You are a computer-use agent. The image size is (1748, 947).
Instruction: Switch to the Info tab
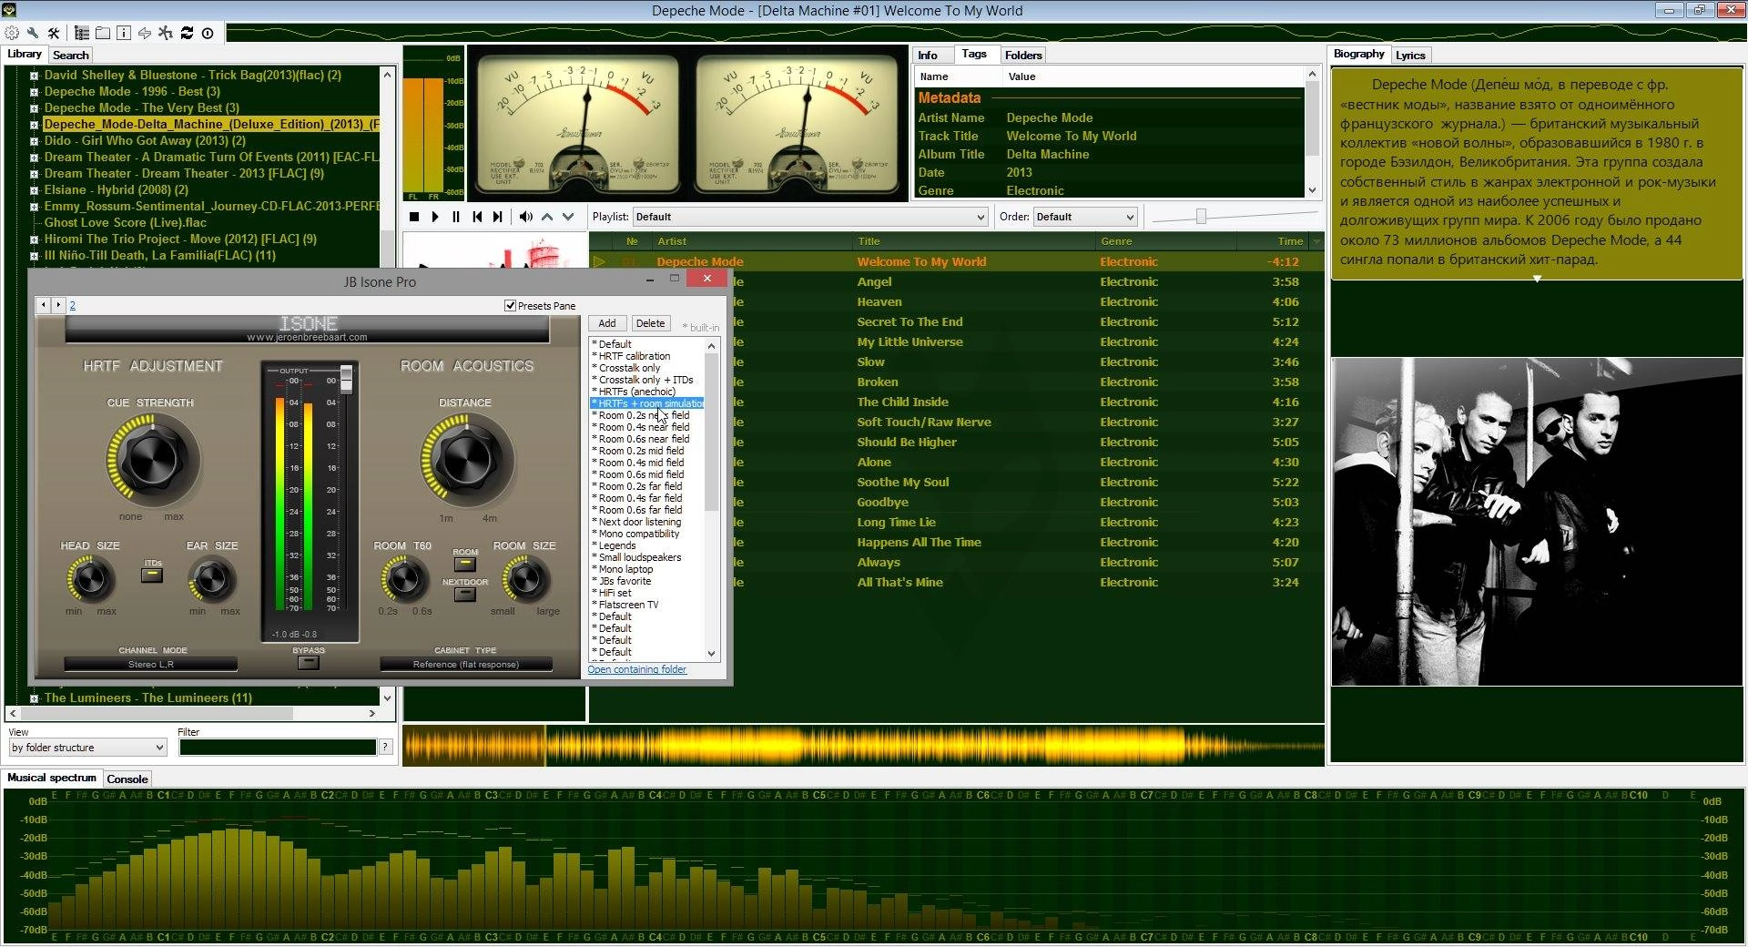pos(928,56)
